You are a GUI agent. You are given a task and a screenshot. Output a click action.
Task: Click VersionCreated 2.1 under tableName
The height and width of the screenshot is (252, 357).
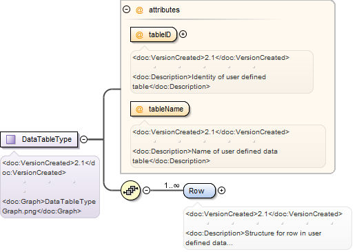pos(211,132)
